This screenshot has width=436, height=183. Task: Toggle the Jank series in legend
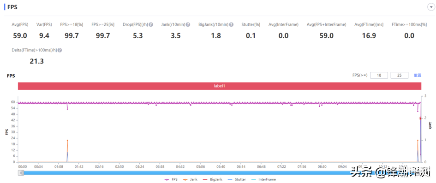(191, 180)
